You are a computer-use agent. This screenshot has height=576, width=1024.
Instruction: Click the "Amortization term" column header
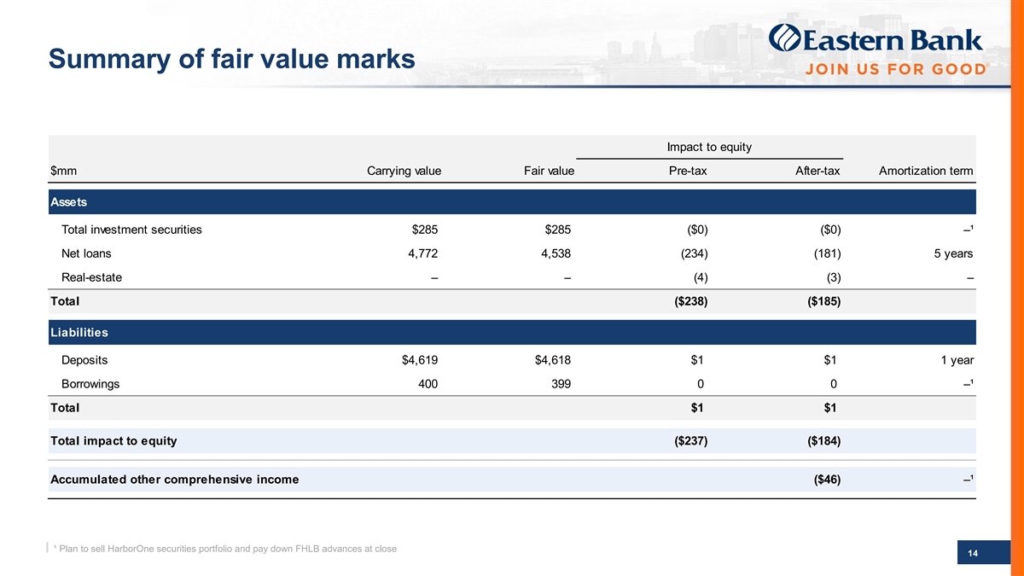925,172
